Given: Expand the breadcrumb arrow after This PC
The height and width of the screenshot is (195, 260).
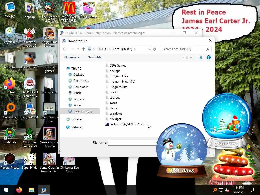Looking at the screenshot, I should tap(110, 49).
